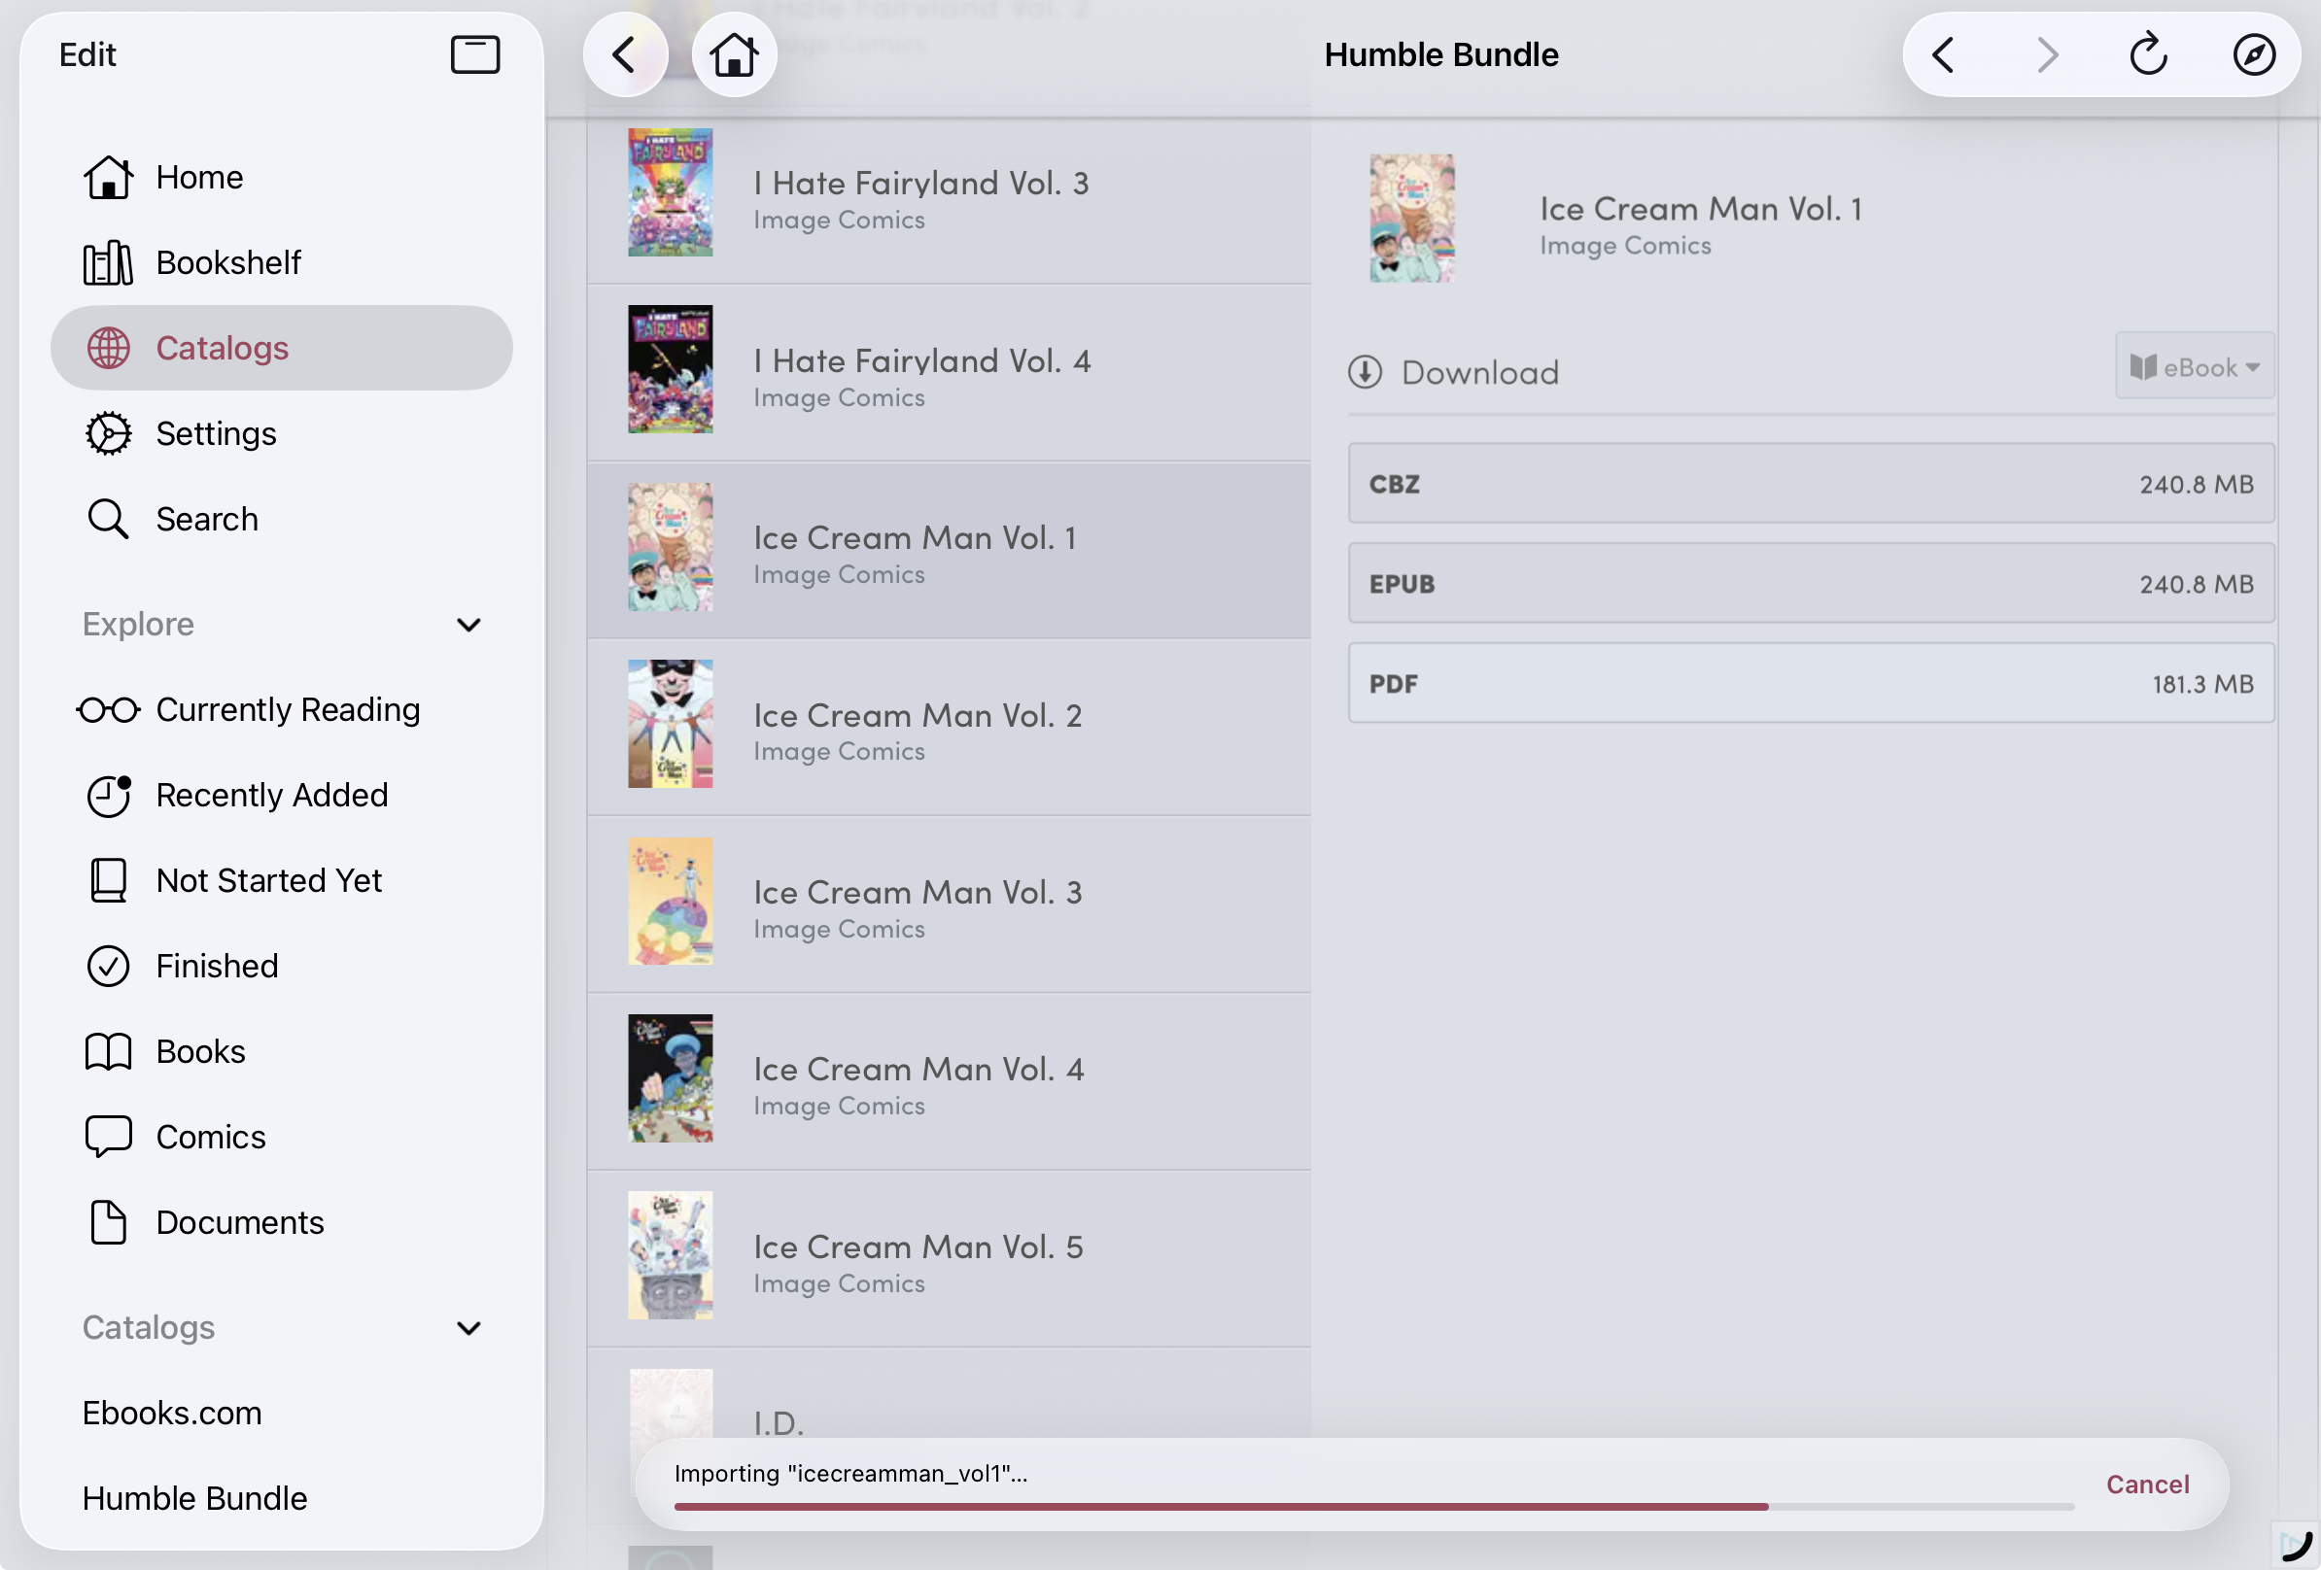Viewport: 2321px width, 1570px height.
Task: Click the Home house icon in sidebar
Action: point(108,178)
